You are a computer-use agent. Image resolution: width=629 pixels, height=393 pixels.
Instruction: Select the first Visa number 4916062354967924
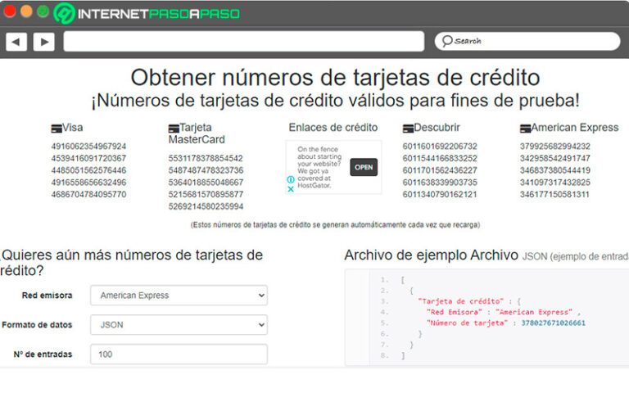pyautogui.click(x=88, y=147)
